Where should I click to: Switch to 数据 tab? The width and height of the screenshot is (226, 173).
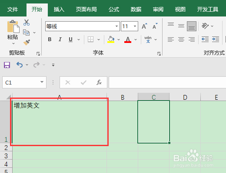coord(136,10)
